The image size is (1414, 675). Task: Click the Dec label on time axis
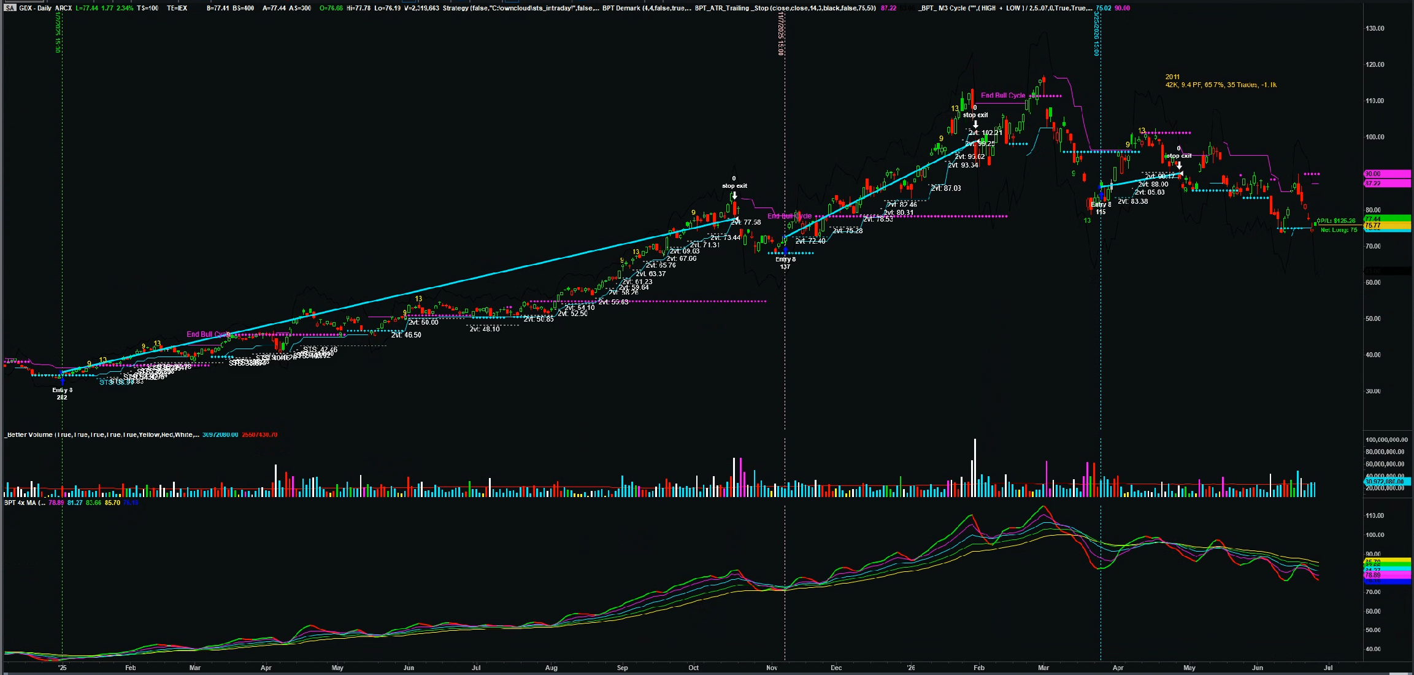click(x=836, y=668)
